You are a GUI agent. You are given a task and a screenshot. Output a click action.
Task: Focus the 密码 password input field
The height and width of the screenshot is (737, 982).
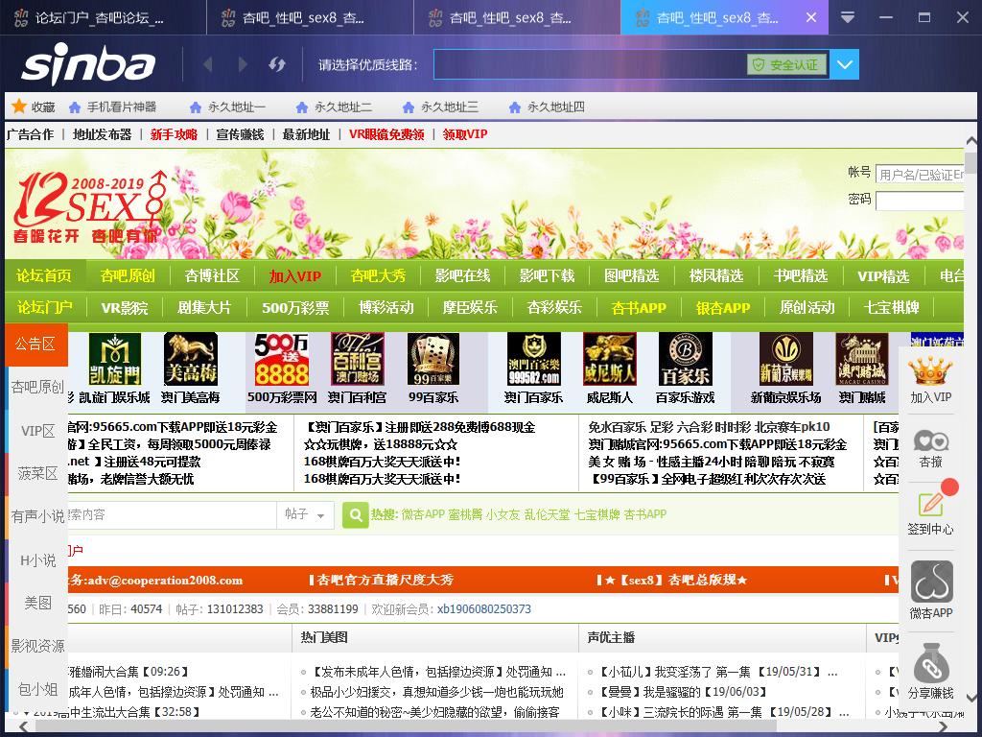920,201
